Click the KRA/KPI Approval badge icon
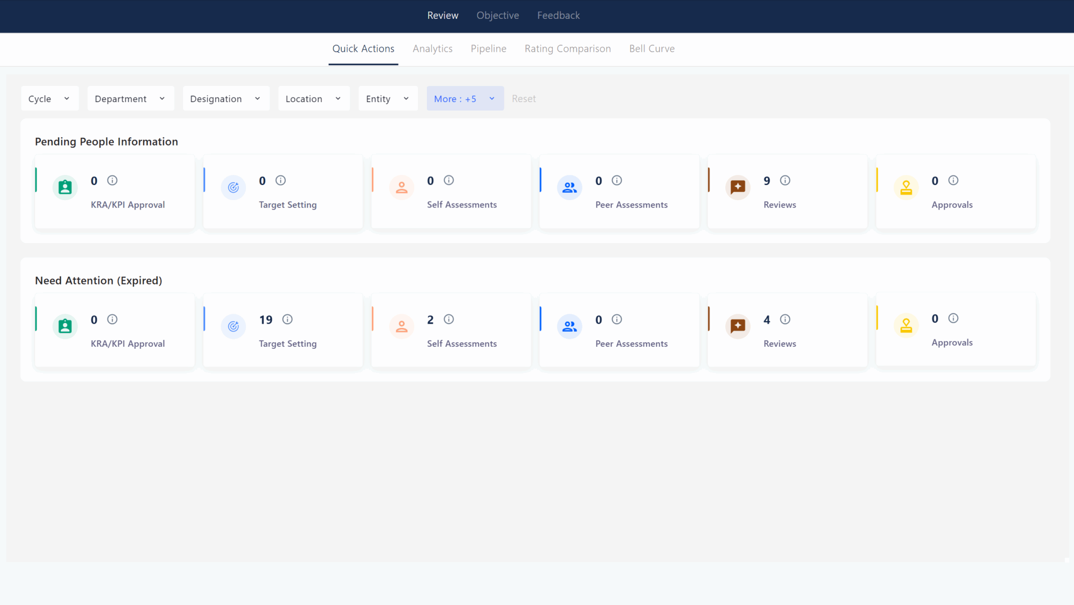 point(65,187)
